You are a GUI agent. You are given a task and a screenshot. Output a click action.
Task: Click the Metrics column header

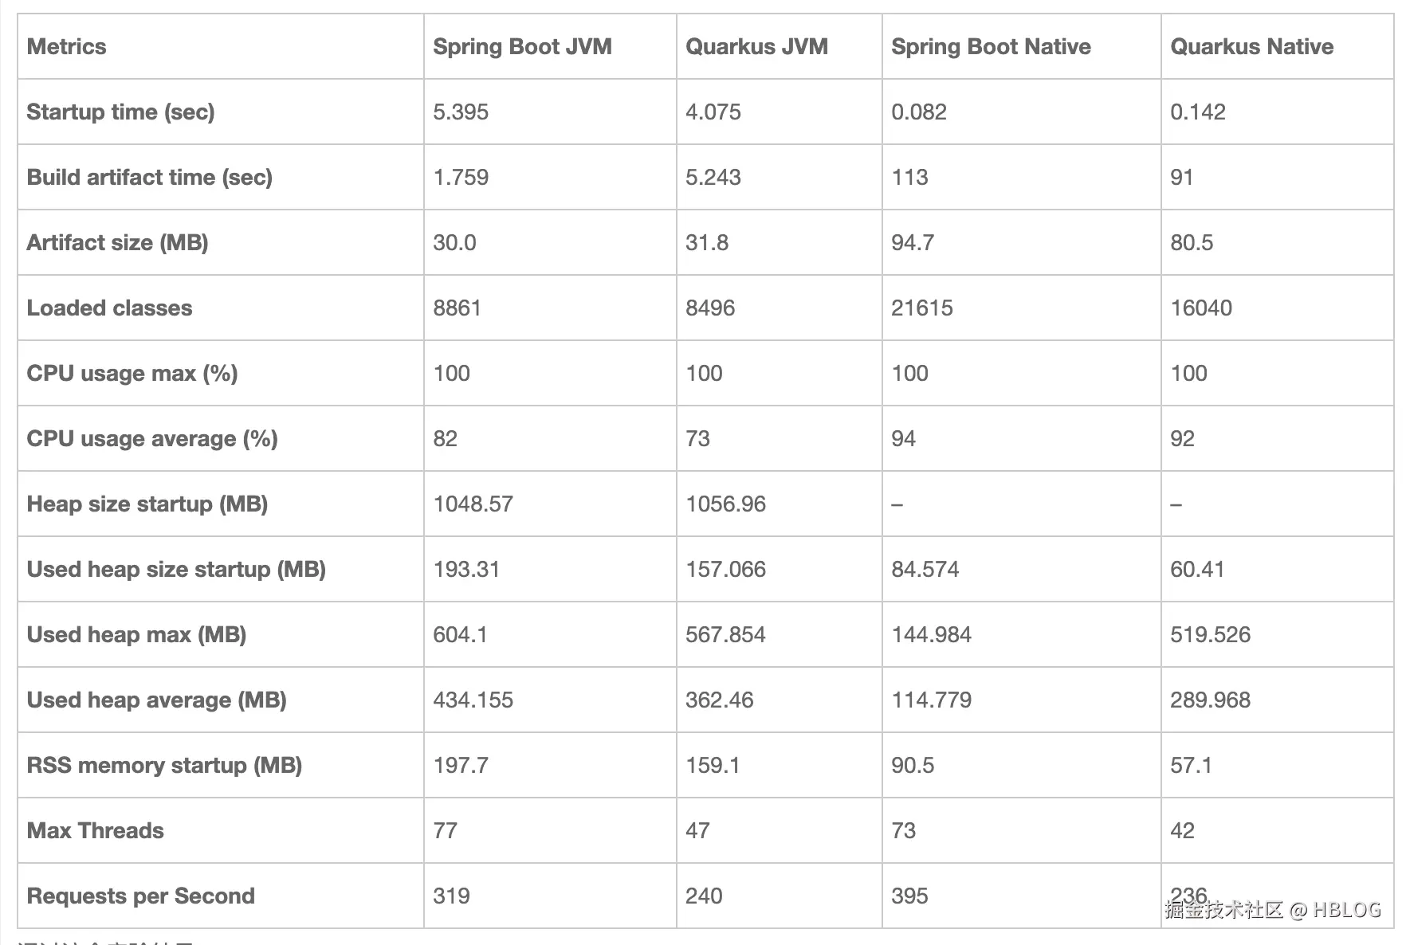click(66, 47)
